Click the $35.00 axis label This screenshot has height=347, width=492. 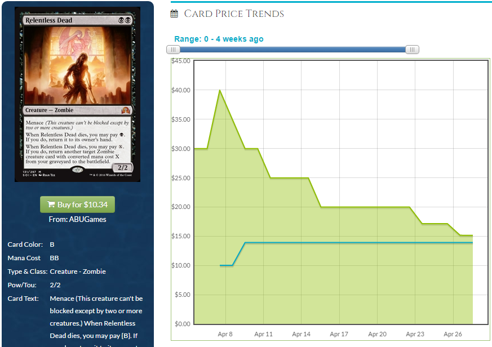[x=181, y=119]
